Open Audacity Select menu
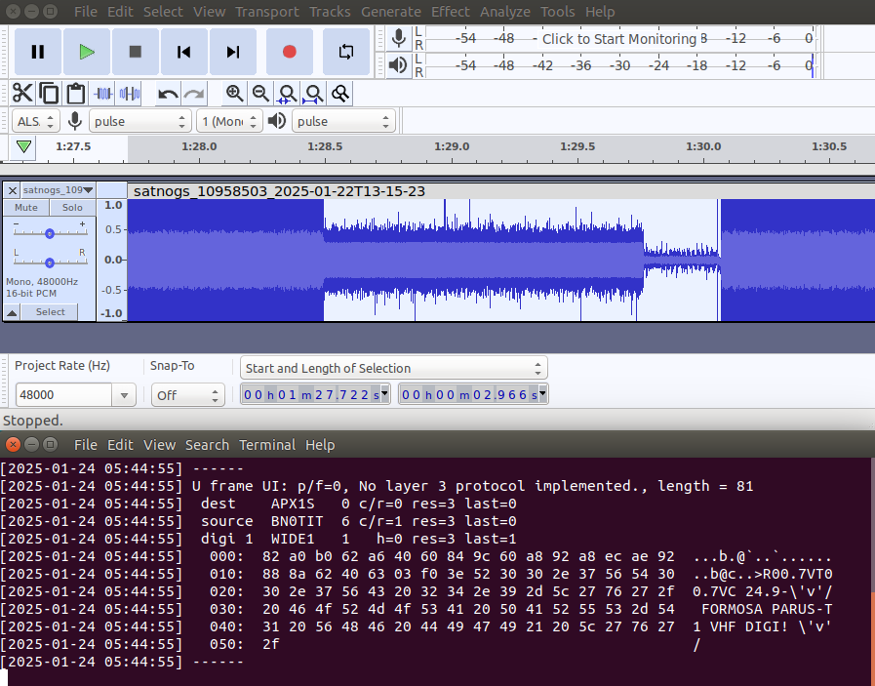The height and width of the screenshot is (686, 875). click(x=163, y=12)
